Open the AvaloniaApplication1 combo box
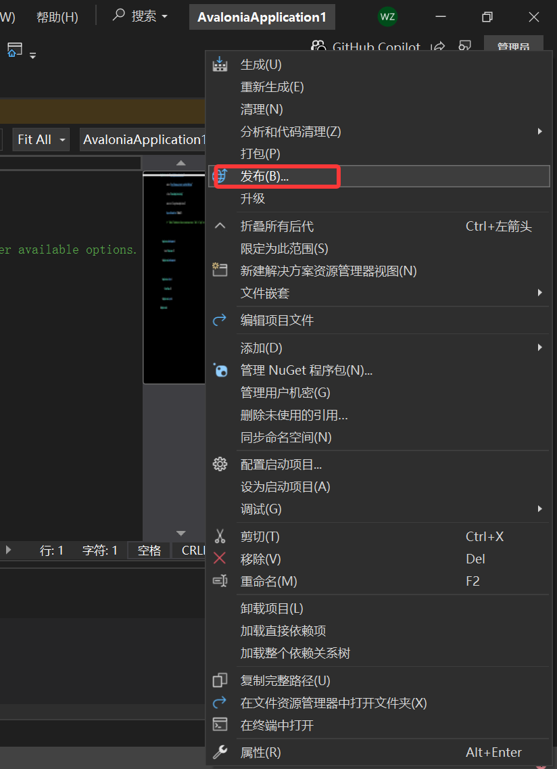The width and height of the screenshot is (557, 769). click(143, 139)
